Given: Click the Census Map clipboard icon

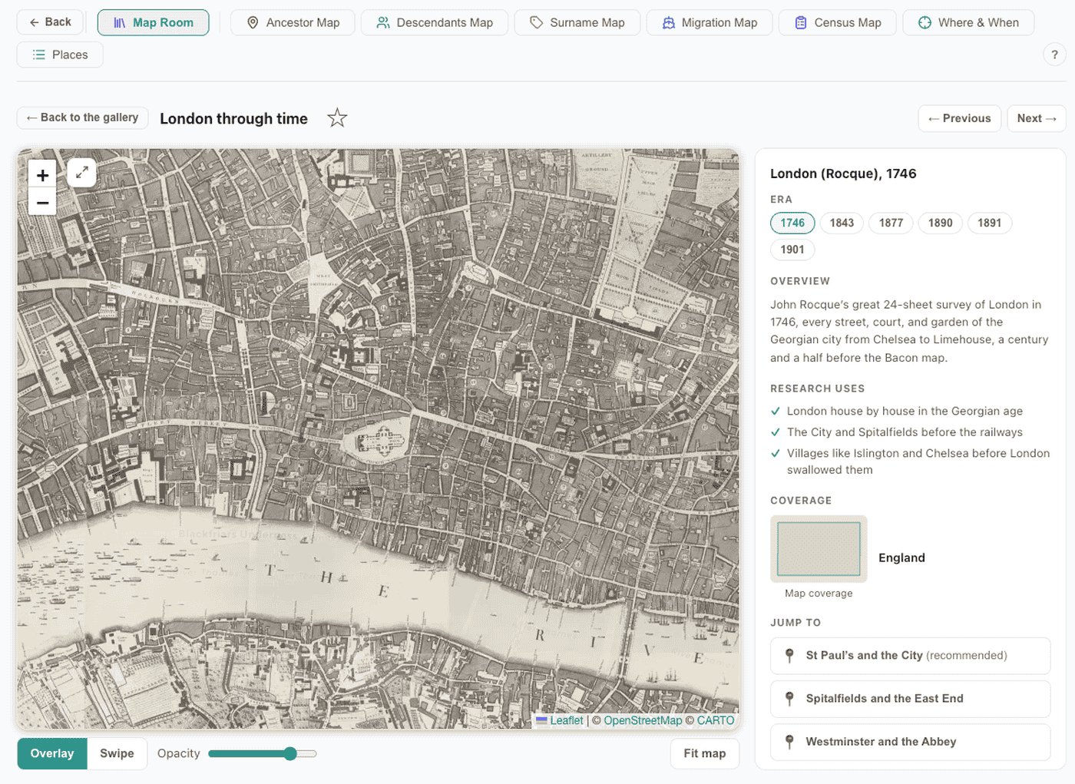Looking at the screenshot, I should coord(801,23).
